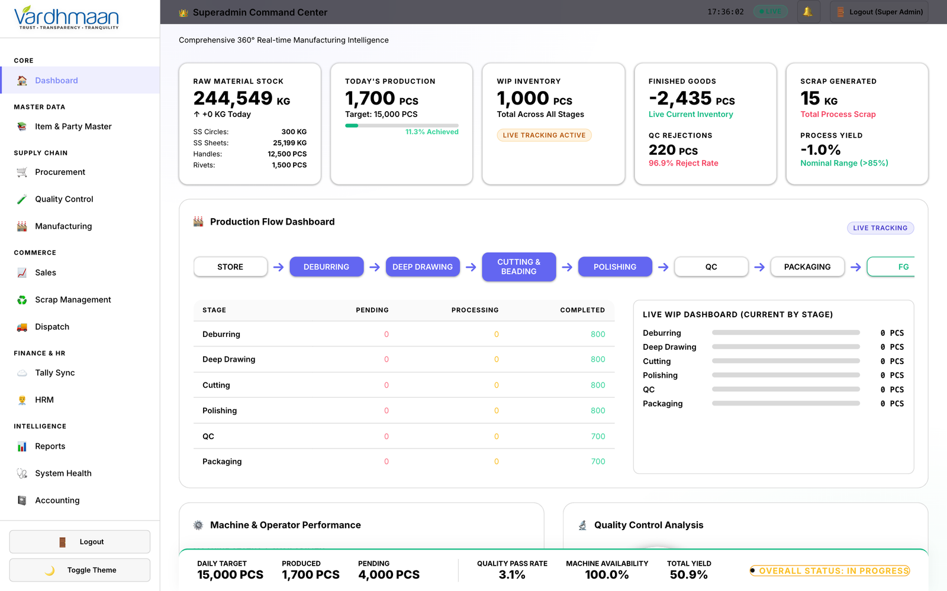947x591 pixels.
Task: Click the Dashboard house icon in sidebar
Action: pyautogui.click(x=22, y=80)
